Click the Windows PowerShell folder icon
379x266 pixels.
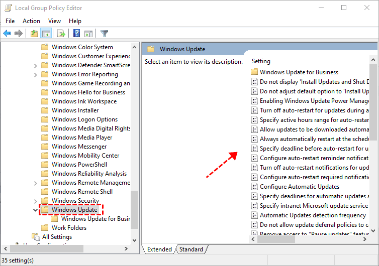[45, 165]
